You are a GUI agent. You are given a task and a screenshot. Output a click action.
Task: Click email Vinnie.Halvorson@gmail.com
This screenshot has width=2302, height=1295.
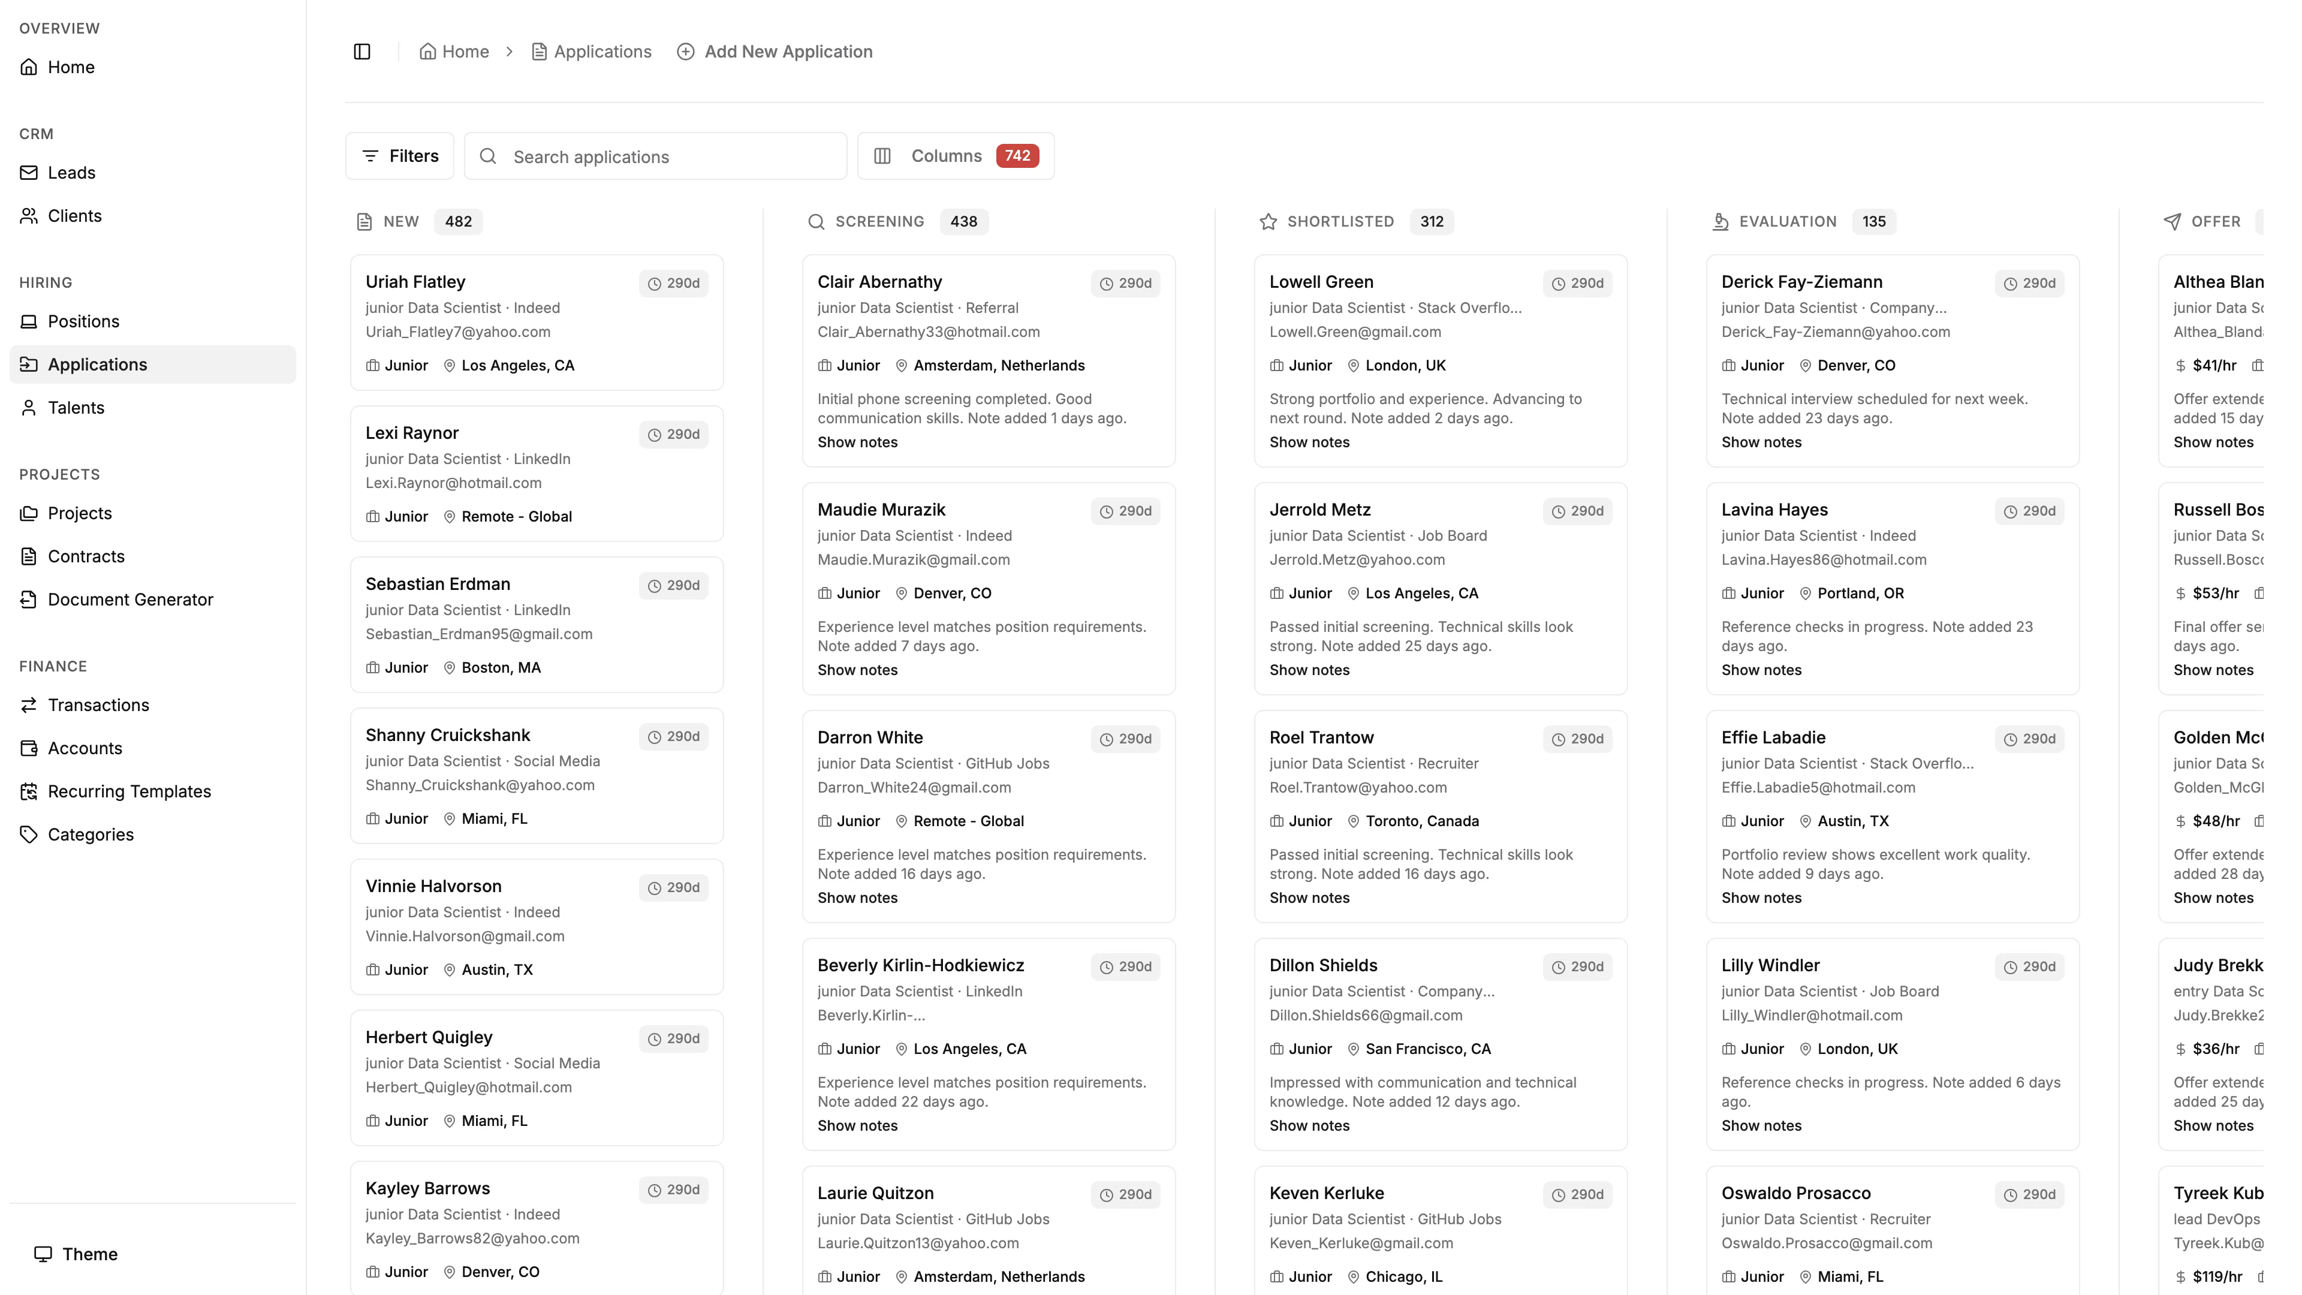(x=465, y=936)
